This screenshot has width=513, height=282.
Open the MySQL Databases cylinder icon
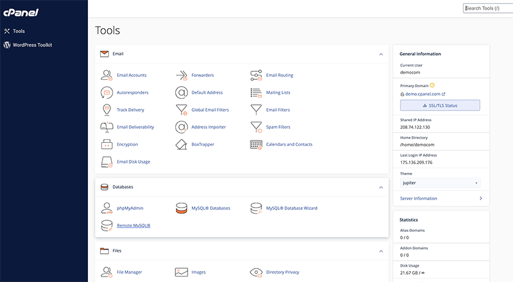[181, 208]
